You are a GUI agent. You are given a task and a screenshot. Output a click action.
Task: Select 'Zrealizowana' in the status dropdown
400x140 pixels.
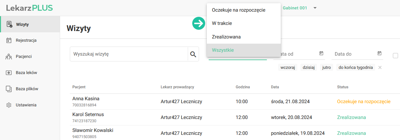coord(226,37)
